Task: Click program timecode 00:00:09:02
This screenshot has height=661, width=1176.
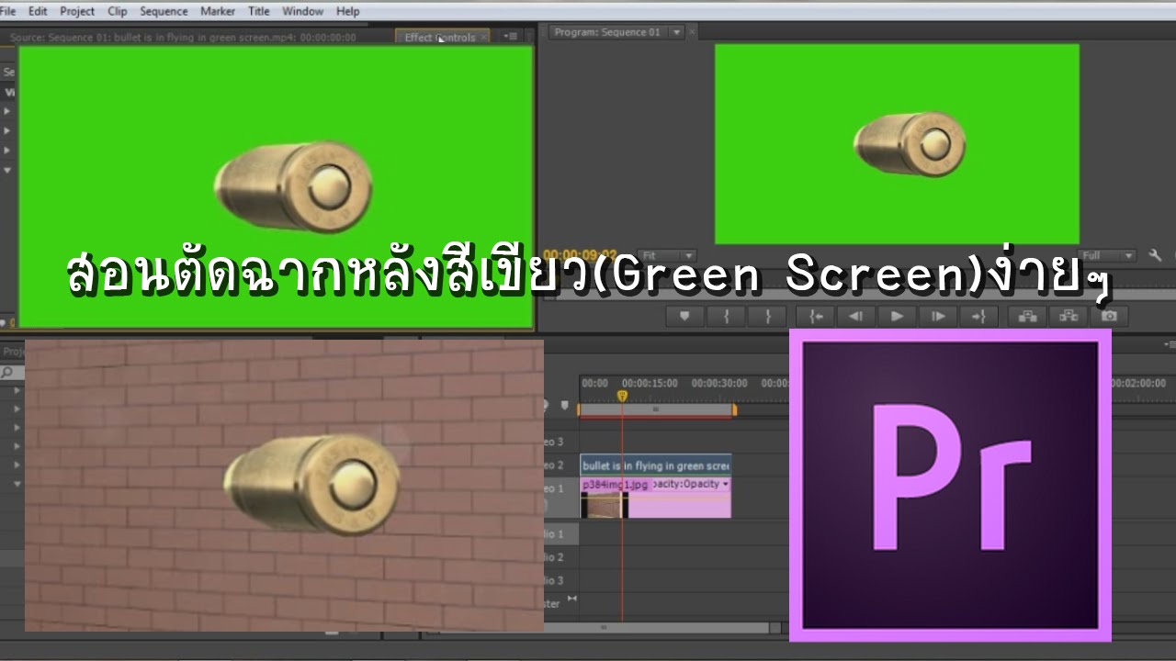Action: [x=580, y=254]
